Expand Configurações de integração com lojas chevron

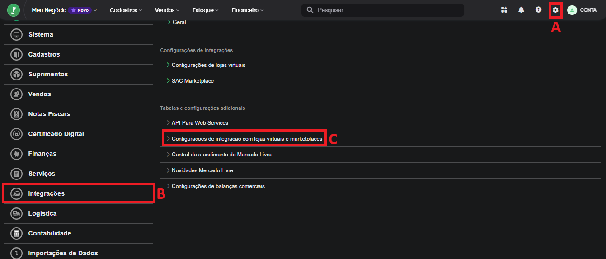tap(168, 139)
